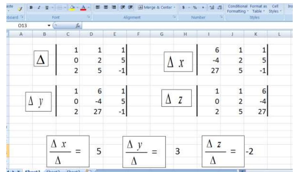The height and width of the screenshot is (172, 293).
Task: Select column I header
Action: tap(209, 34)
